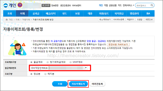
Task: Open the 보험 main menu tab
Action: point(77,13)
